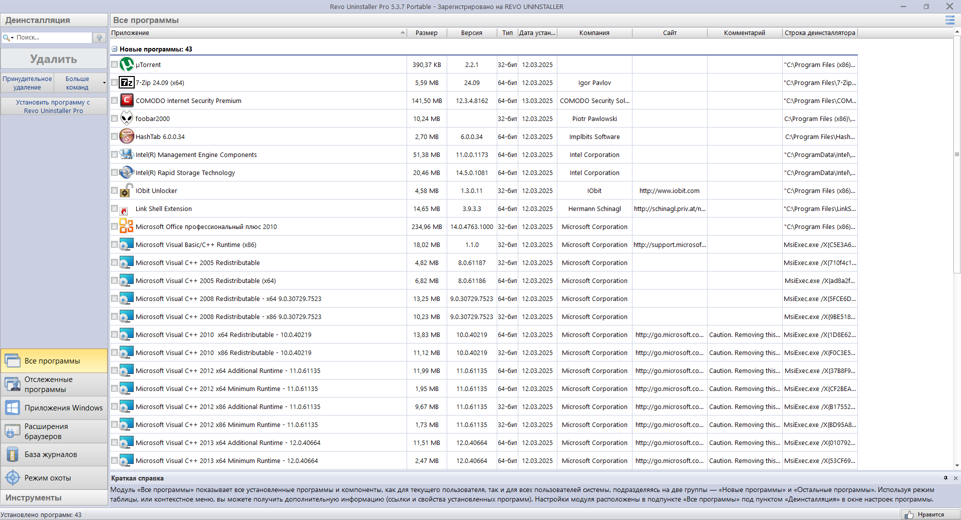Click the thumbs-up icon in status bar
Viewport: 961px width, 520px height.
pos(909,514)
